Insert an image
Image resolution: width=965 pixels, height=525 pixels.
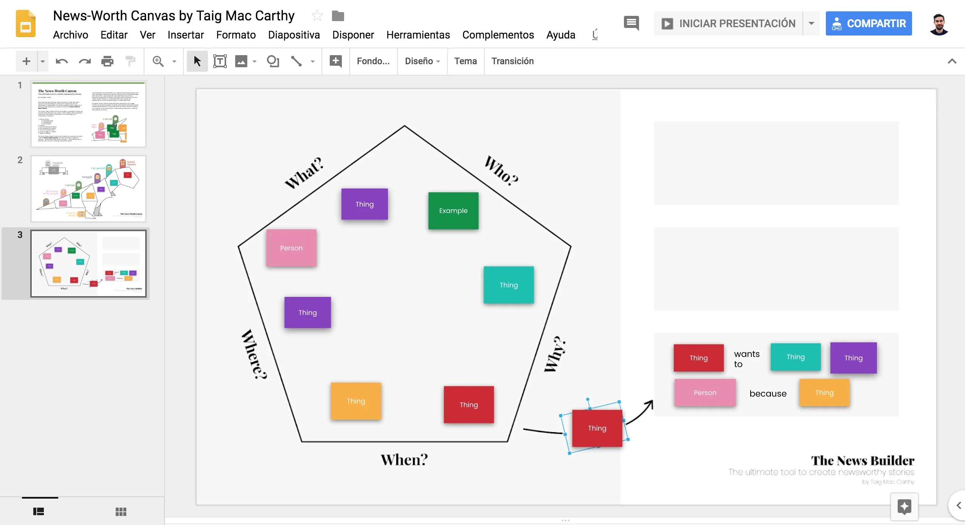pyautogui.click(x=242, y=61)
